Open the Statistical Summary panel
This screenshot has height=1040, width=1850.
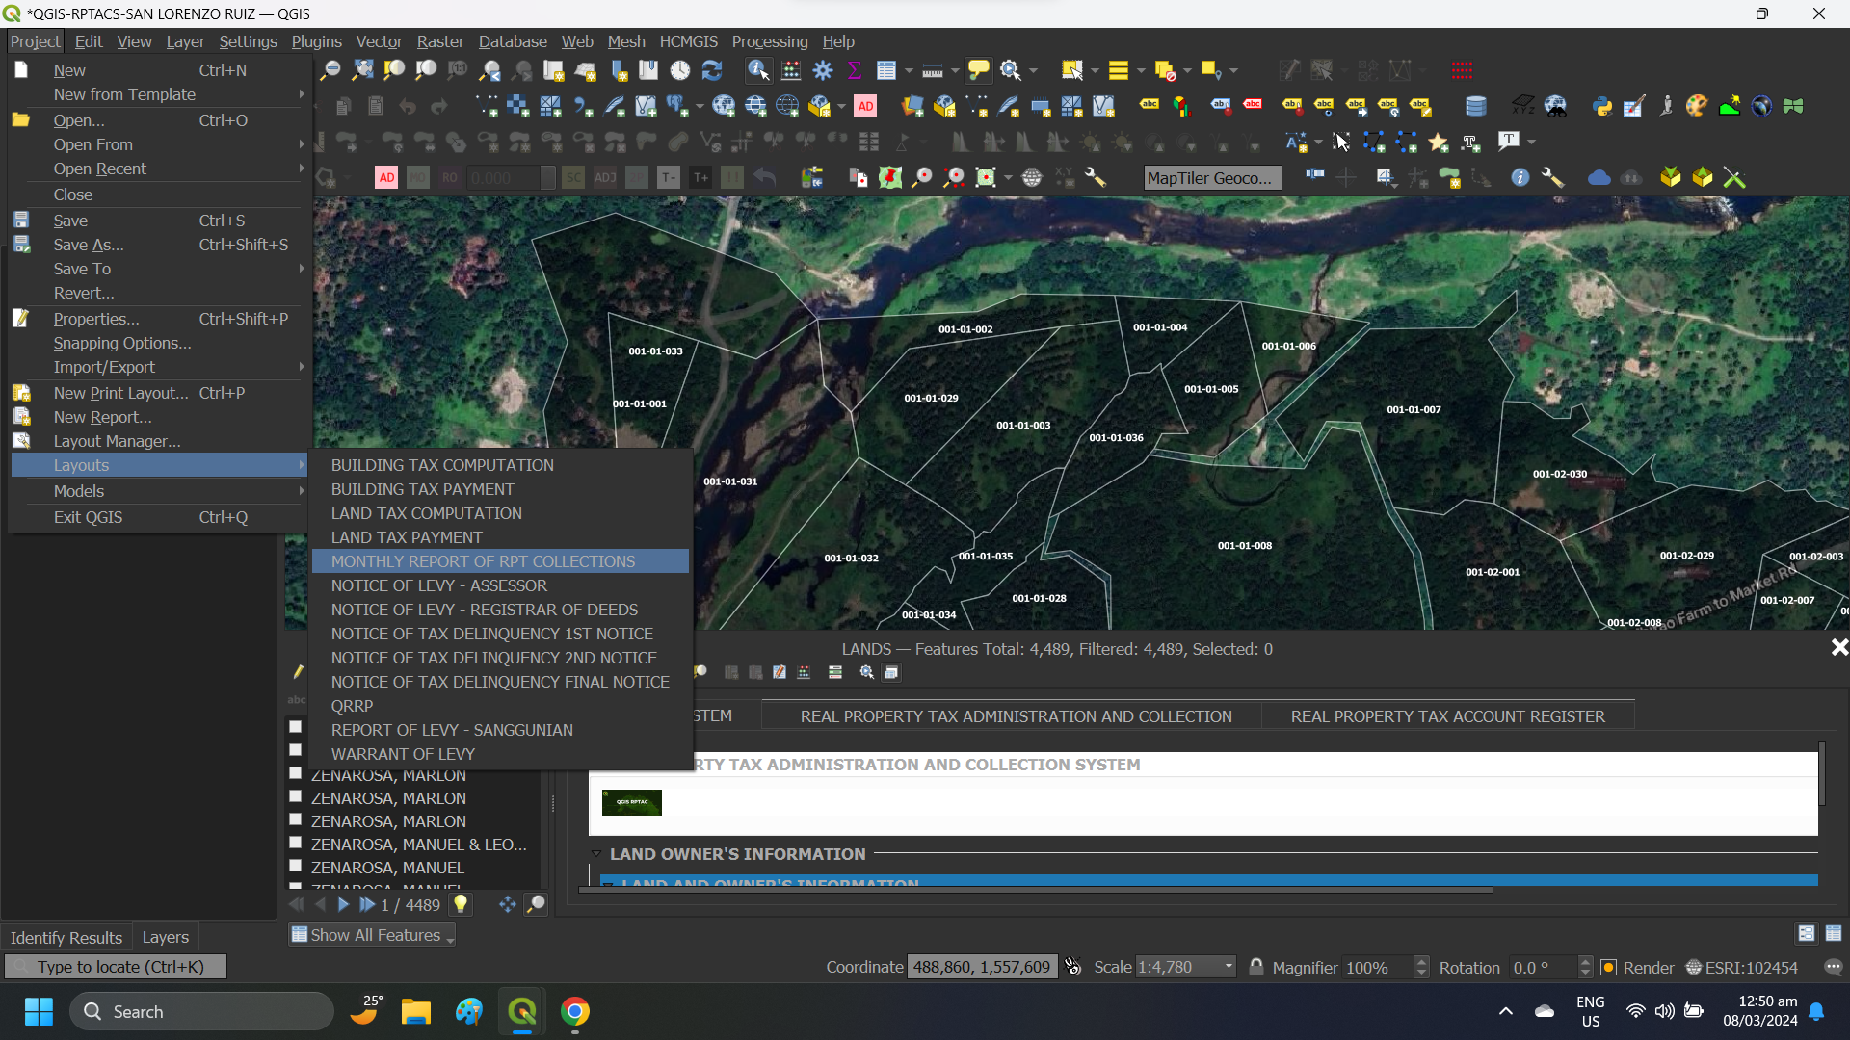[856, 70]
